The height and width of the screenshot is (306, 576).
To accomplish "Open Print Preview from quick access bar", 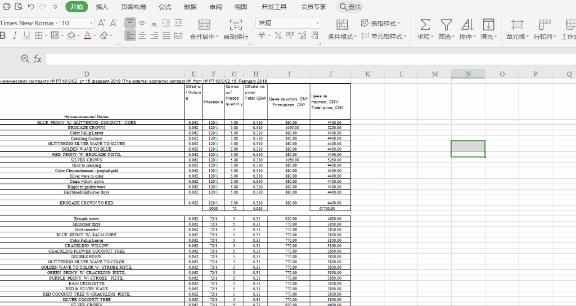I will [19, 7].
